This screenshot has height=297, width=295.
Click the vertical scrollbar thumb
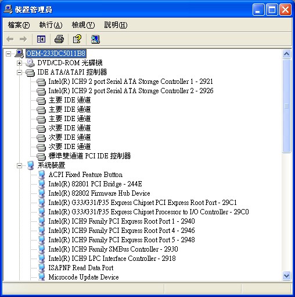286,106
